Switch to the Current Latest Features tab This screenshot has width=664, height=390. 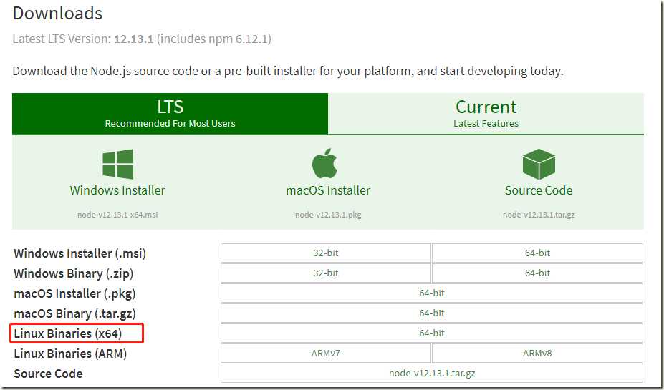pyautogui.click(x=486, y=114)
